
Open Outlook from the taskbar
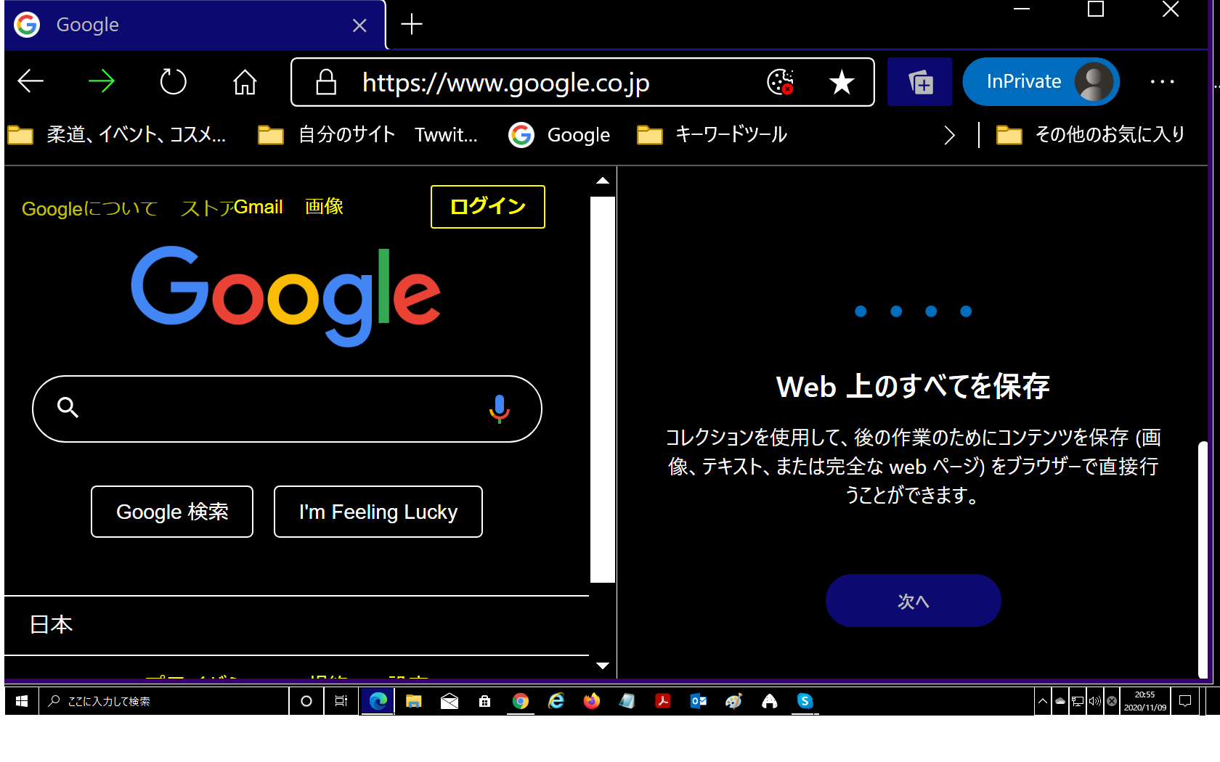pyautogui.click(x=699, y=701)
